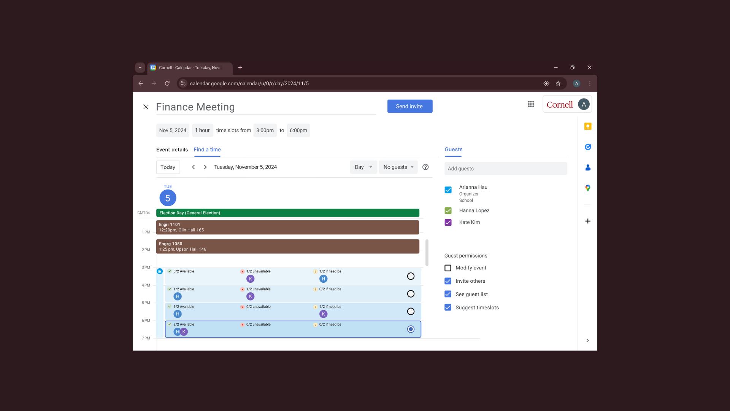Close the event editor with X
The image size is (730, 411).
(146, 107)
